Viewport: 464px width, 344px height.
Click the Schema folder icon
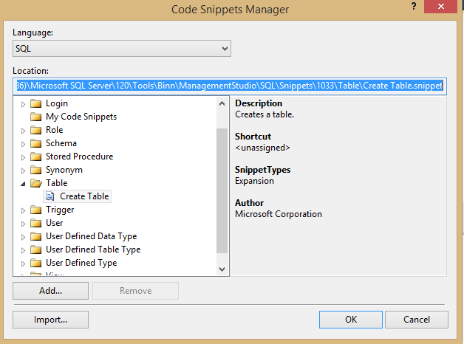35,144
